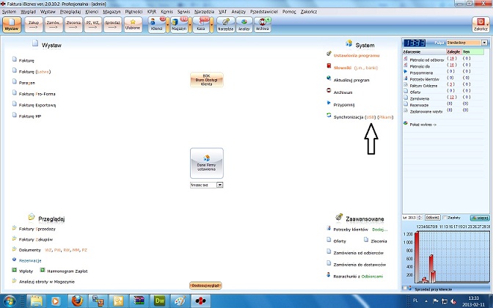Screen dimensions: 493x308
Task: Open the Magazyn menu
Action: [x=112, y=12]
